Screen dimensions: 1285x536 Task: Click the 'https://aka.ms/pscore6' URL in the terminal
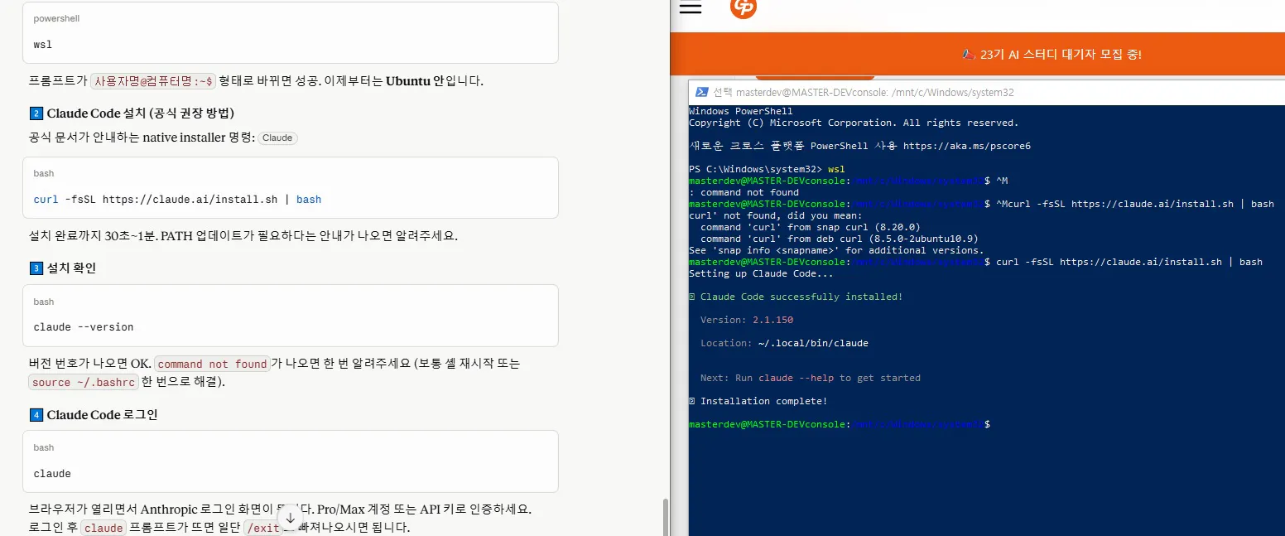point(966,146)
